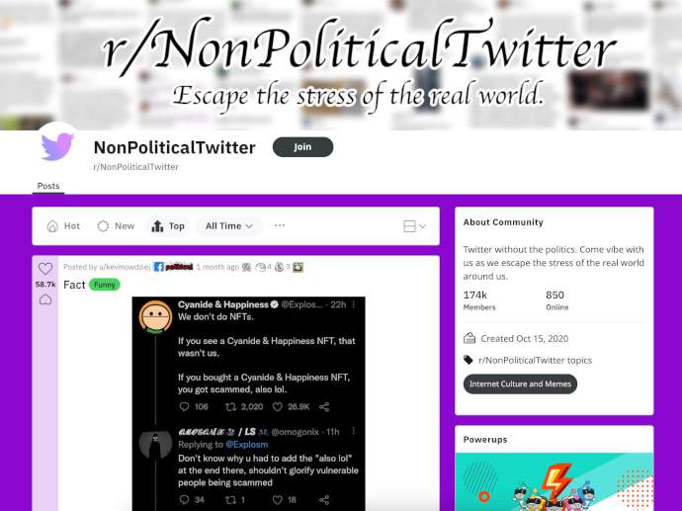Open the All Time range dropdown

pos(228,226)
